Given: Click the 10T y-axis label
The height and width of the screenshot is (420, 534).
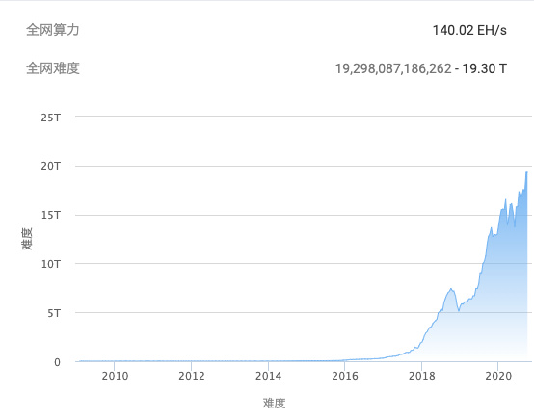Looking at the screenshot, I should coord(51,264).
